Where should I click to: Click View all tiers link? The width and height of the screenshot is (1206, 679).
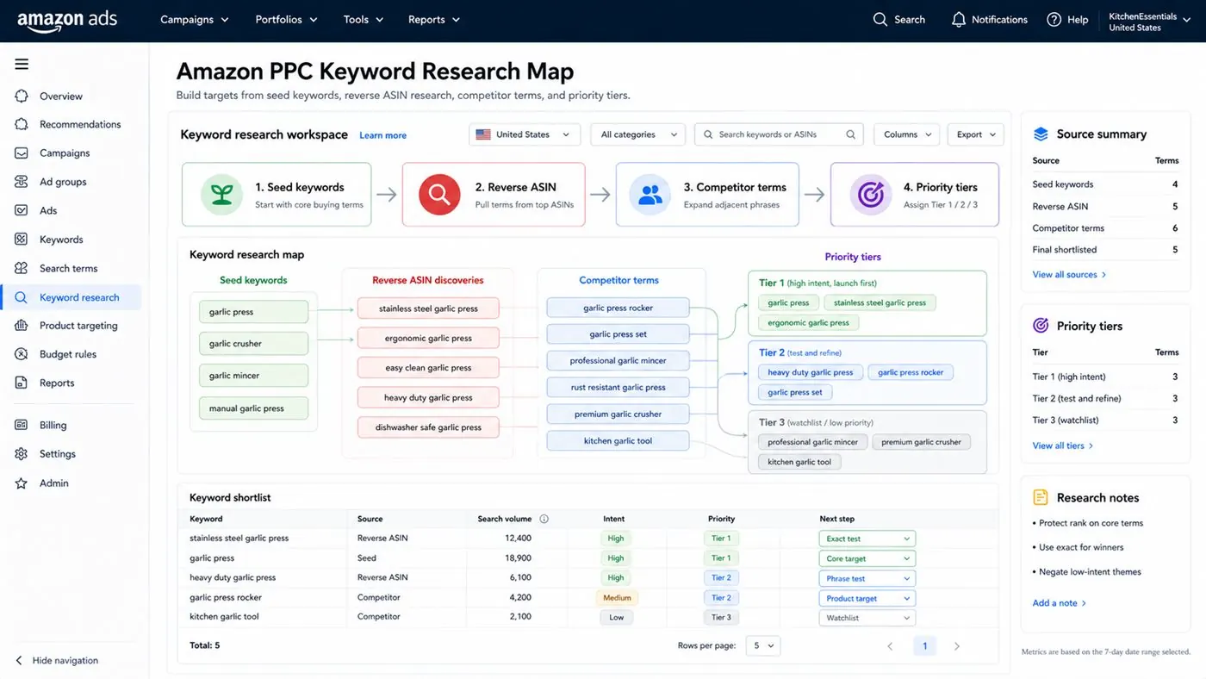point(1063,445)
